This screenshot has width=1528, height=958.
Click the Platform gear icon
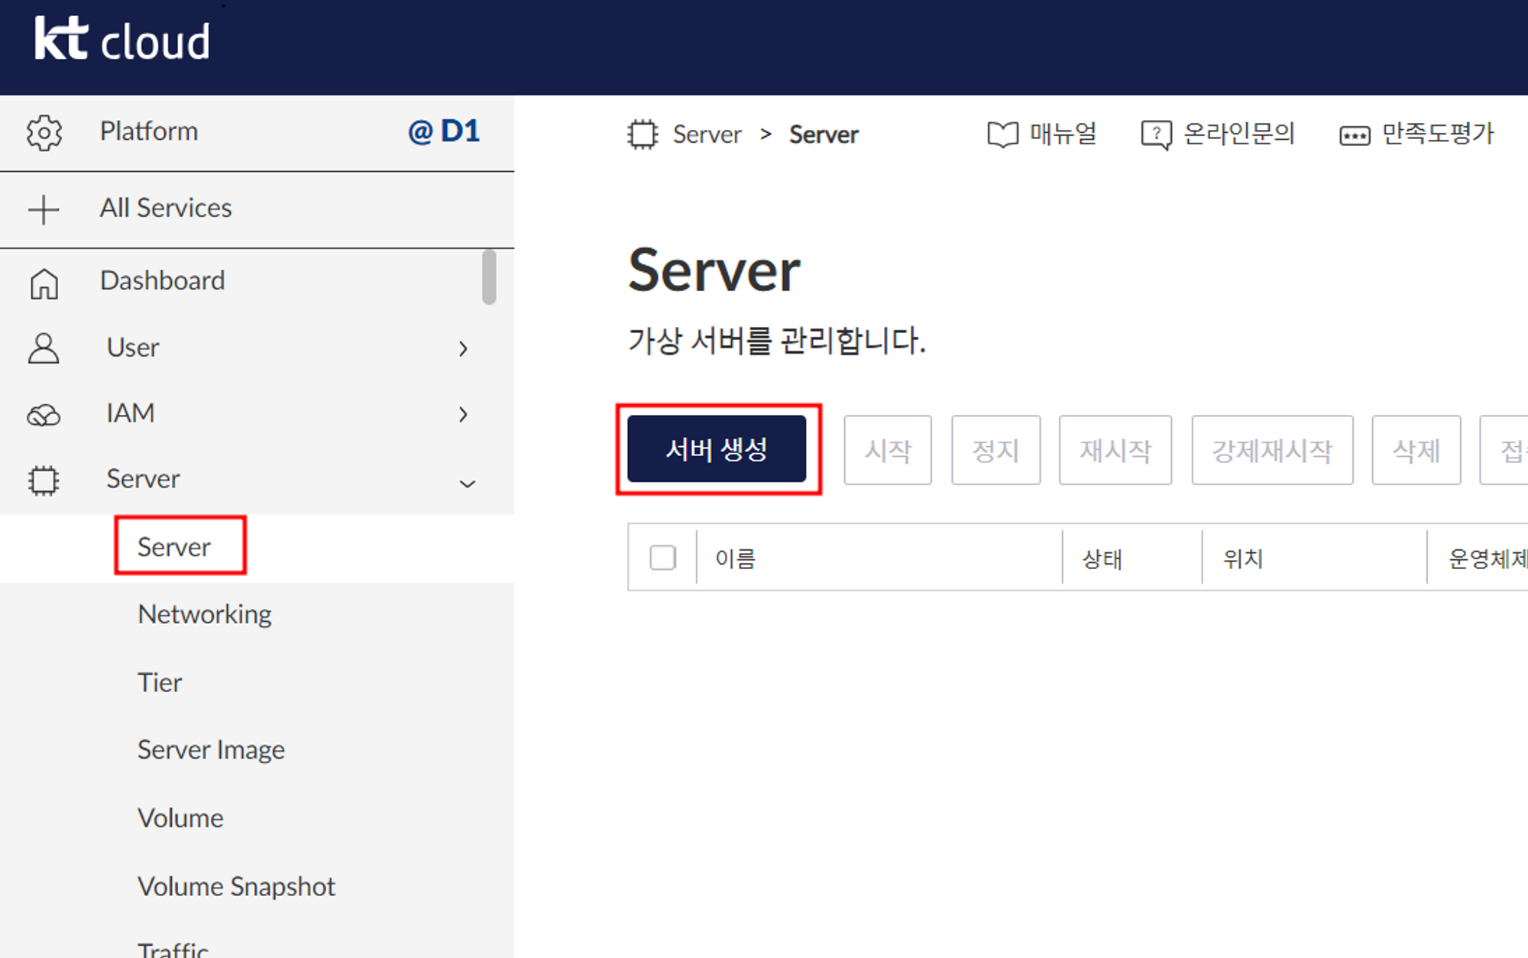(x=44, y=133)
